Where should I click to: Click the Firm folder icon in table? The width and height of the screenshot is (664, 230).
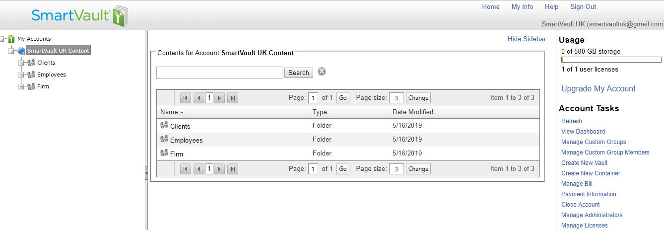(164, 153)
